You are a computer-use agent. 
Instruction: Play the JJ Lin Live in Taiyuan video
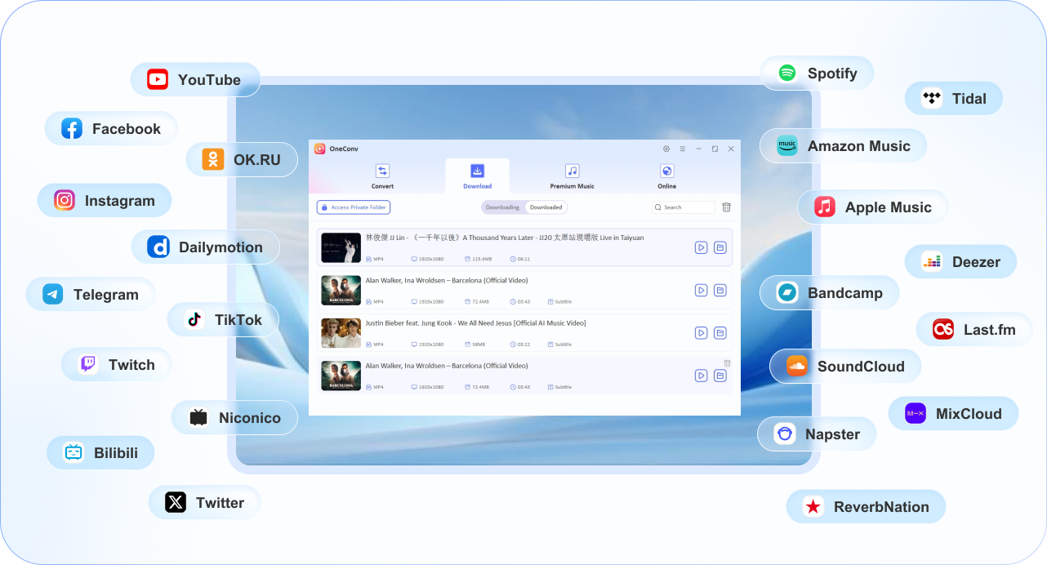701,247
